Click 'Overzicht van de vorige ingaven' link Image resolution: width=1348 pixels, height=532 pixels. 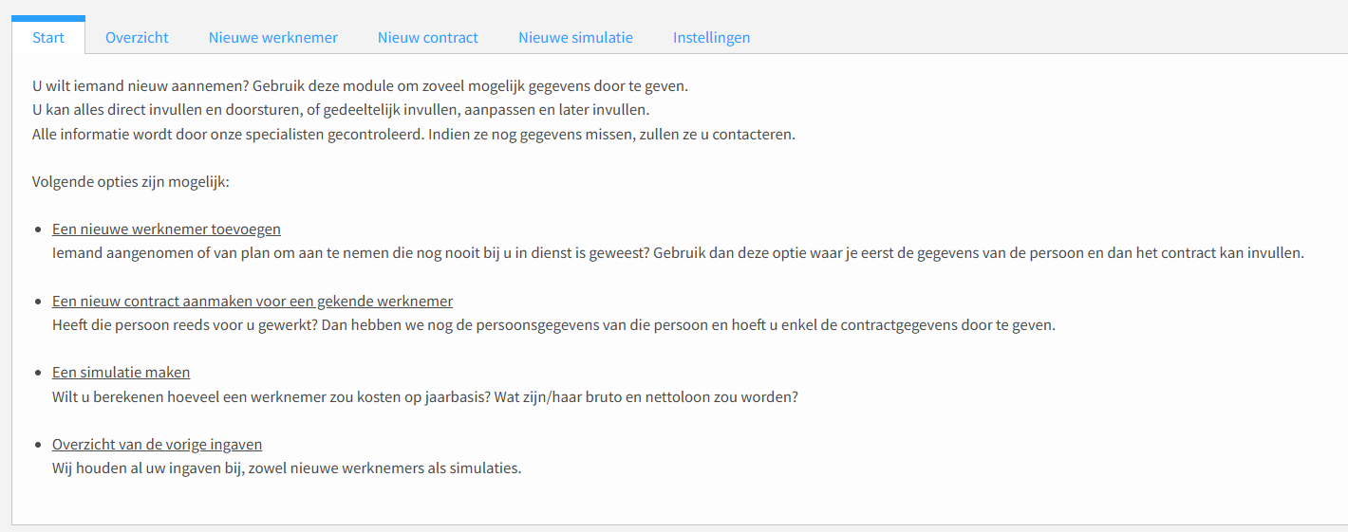pyautogui.click(x=158, y=445)
